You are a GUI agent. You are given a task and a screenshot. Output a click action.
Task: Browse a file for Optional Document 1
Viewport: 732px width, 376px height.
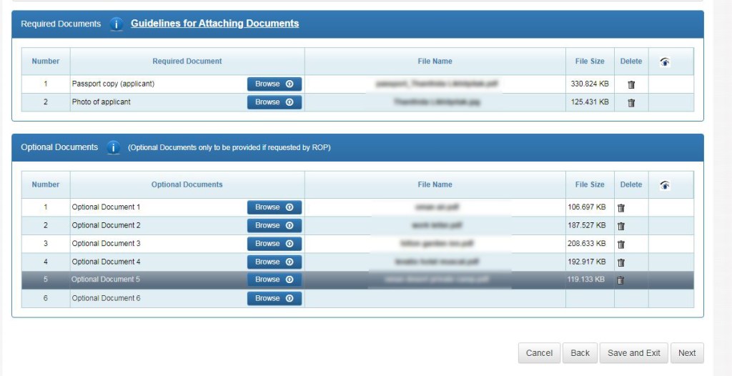(x=274, y=207)
